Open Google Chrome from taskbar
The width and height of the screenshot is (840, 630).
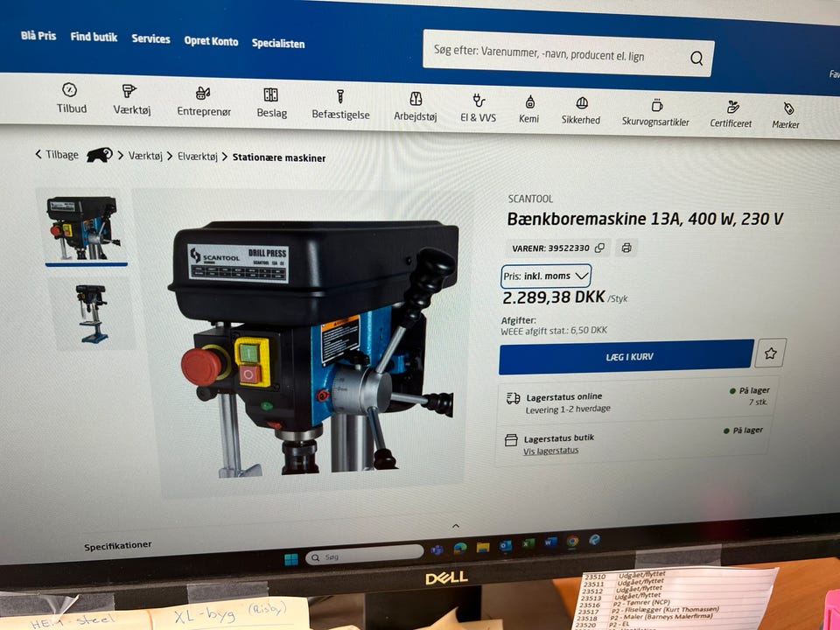click(x=572, y=541)
